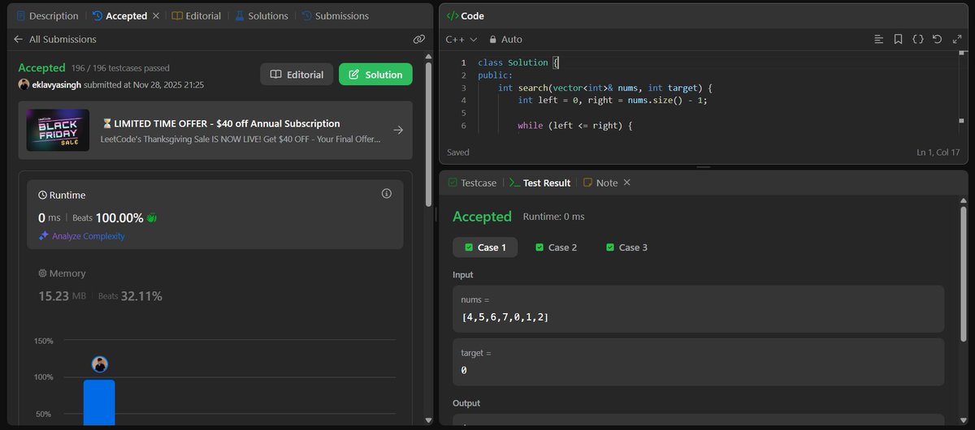Expand editor to fullscreen

[956, 39]
